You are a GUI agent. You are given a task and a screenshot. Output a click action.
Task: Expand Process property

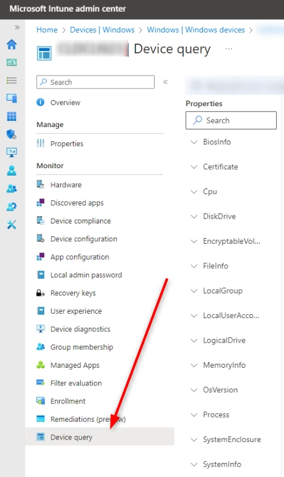tap(194, 414)
